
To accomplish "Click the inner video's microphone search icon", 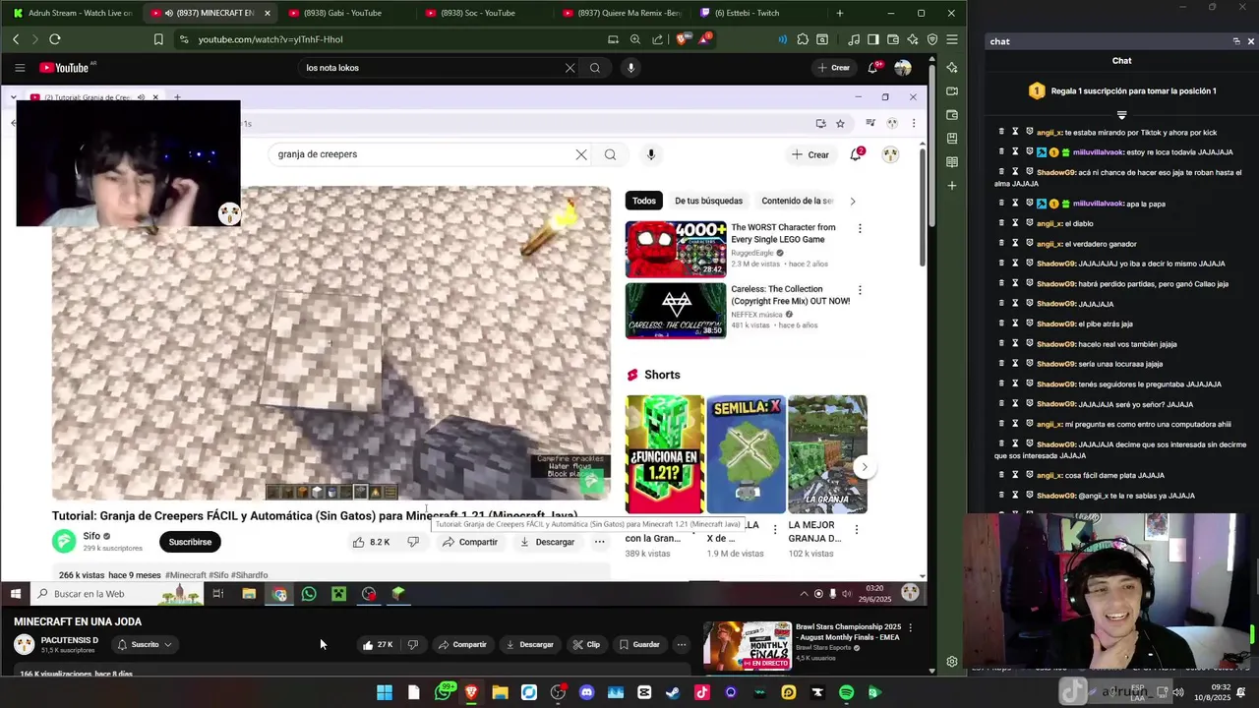I will (x=650, y=154).
